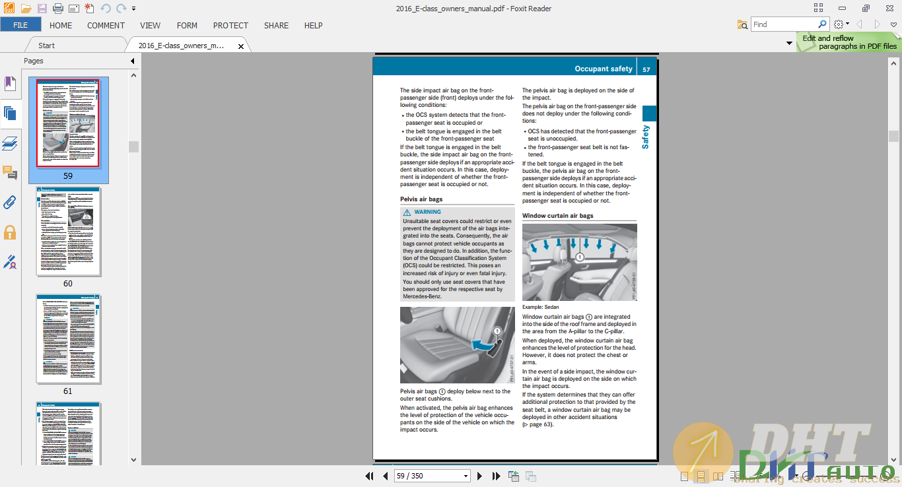Viewport: 902px width, 487px height.
Task: Click the Edit and reflow paragraphs banner
Action: pos(849,42)
